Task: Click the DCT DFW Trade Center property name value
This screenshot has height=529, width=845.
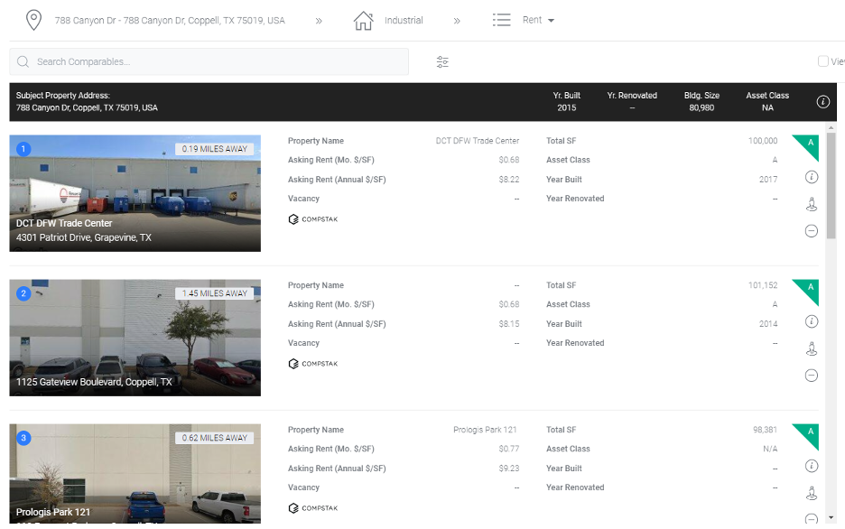Action: 478,141
